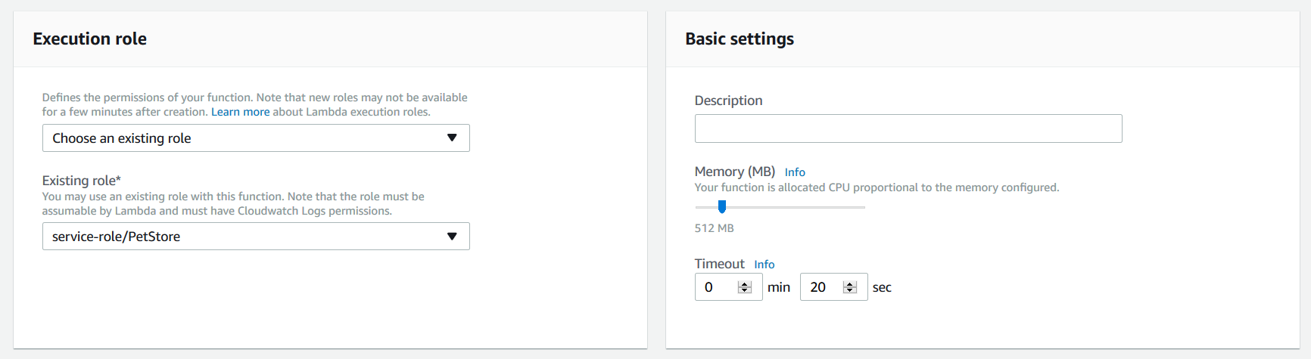Focus the Description text field

pyautogui.click(x=908, y=128)
